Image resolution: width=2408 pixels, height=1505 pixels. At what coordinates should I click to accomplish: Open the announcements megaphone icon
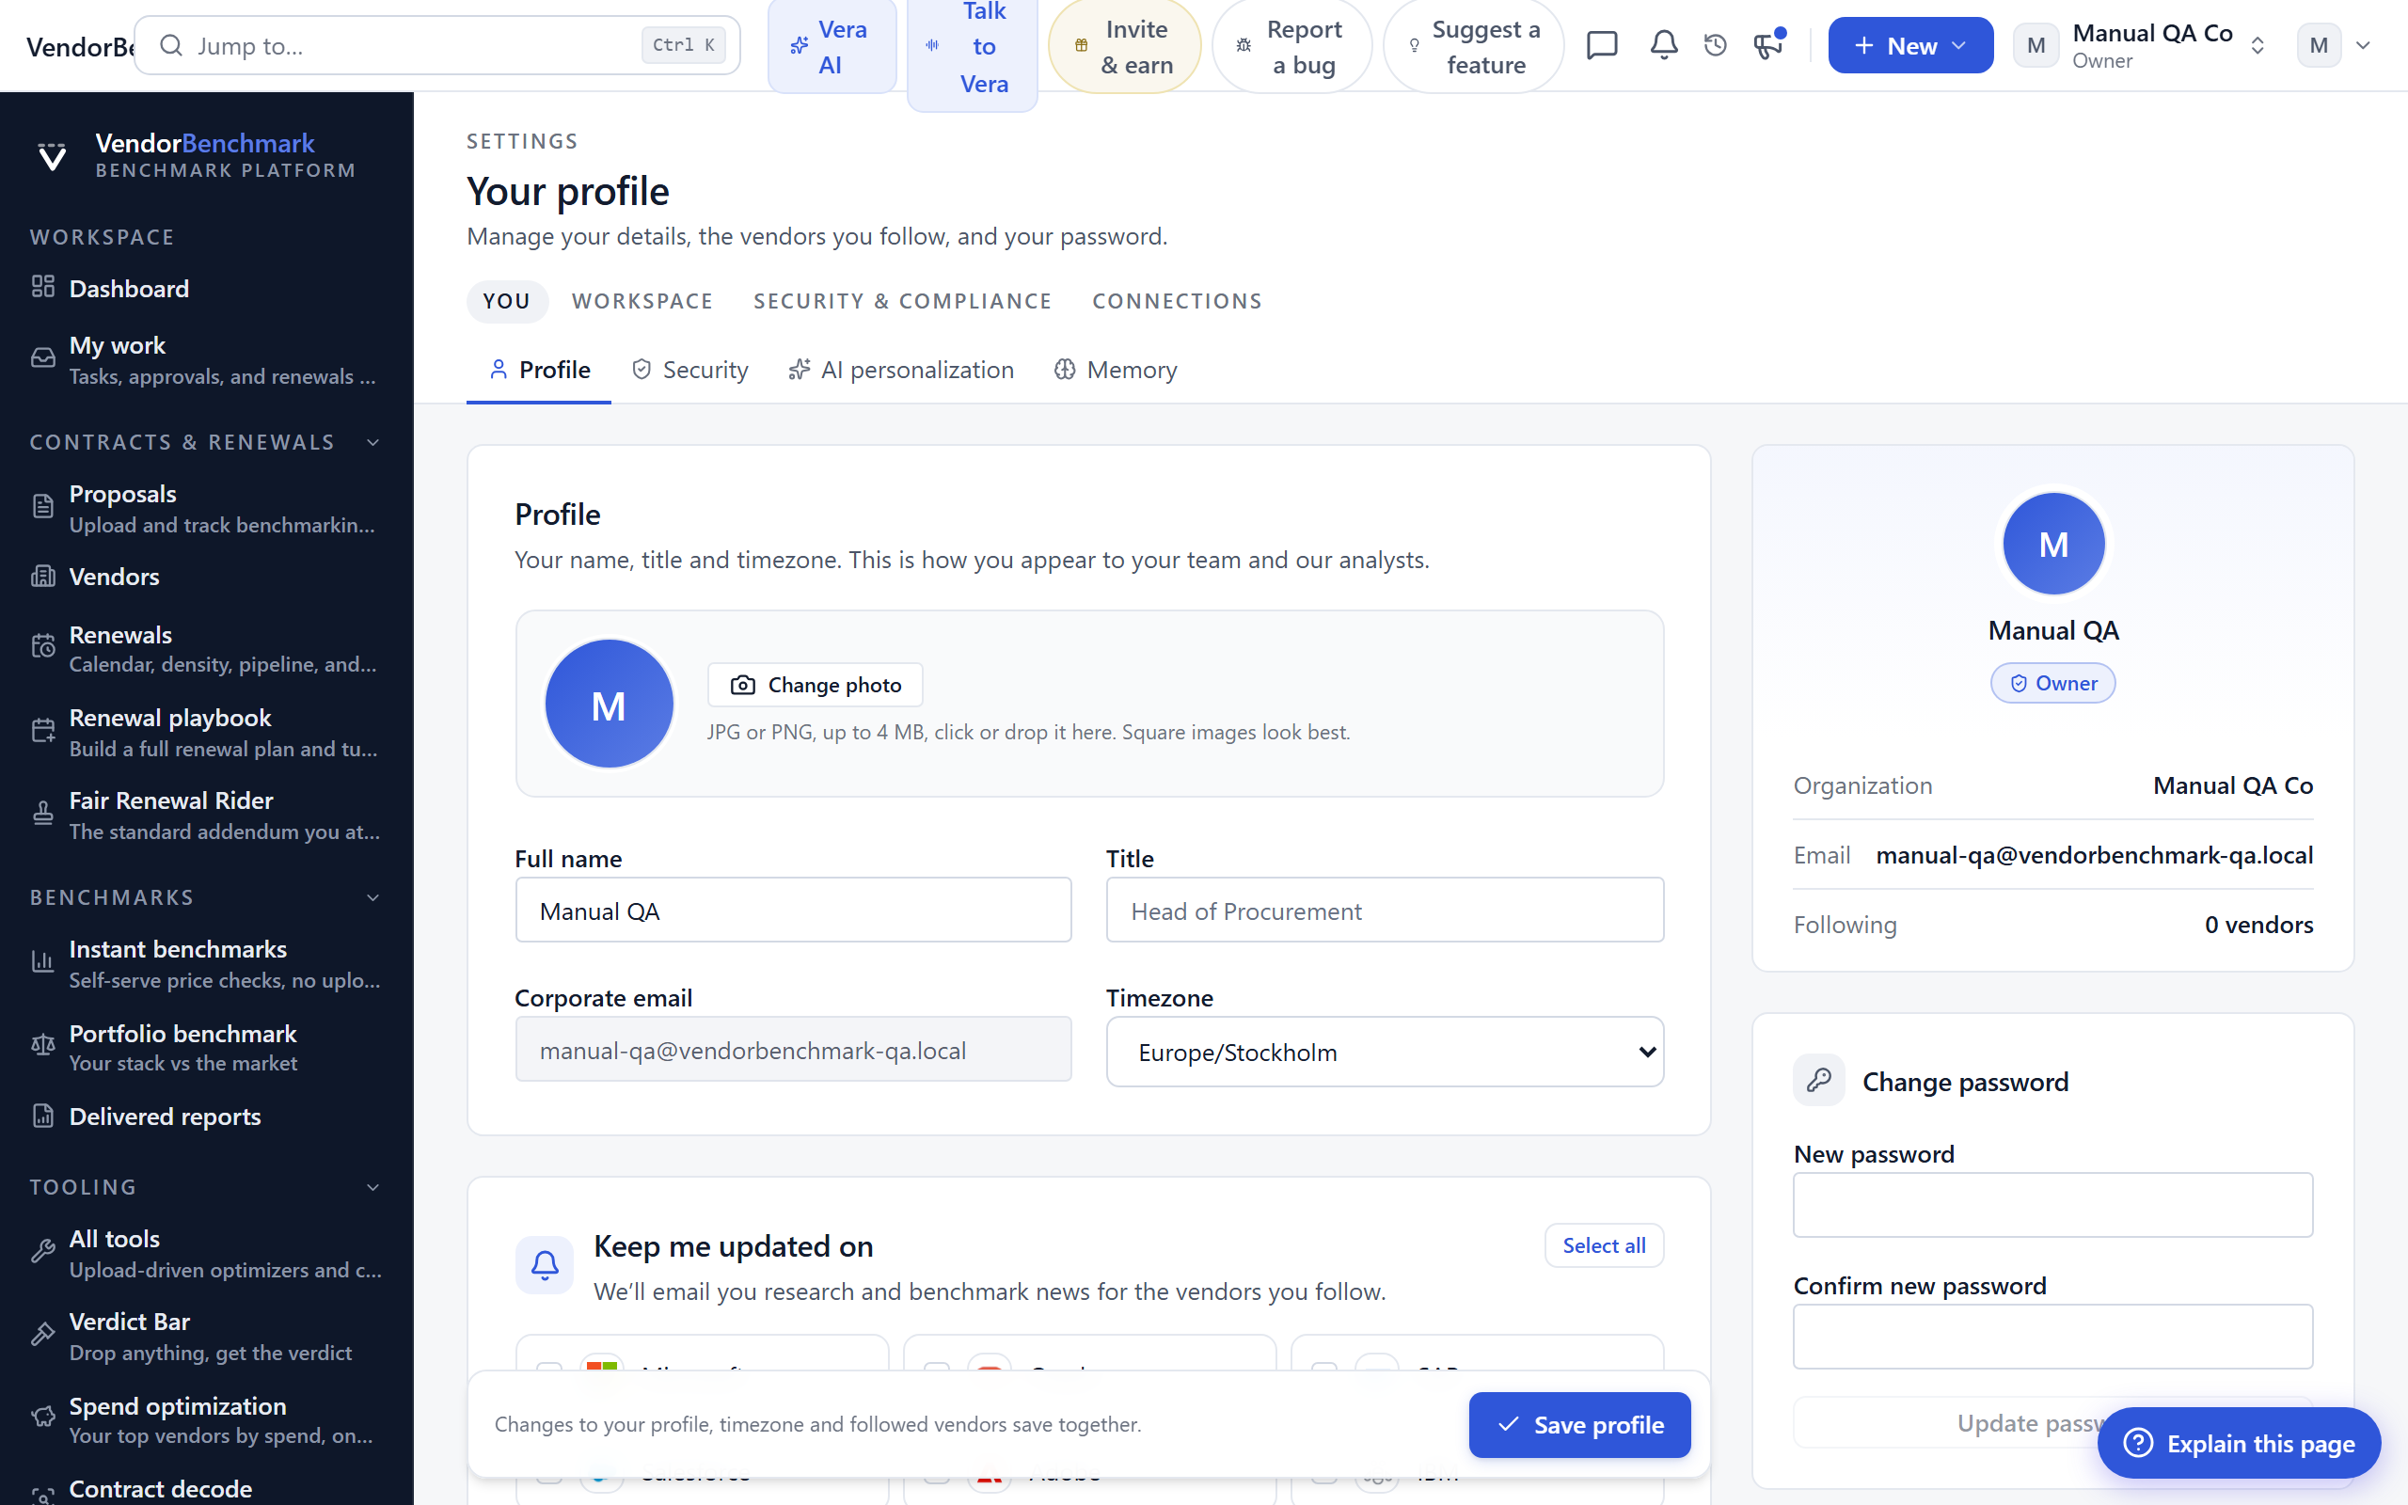pos(1768,46)
